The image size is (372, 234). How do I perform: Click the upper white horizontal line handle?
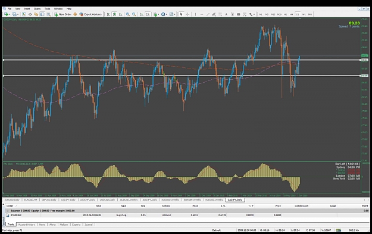(4, 60)
